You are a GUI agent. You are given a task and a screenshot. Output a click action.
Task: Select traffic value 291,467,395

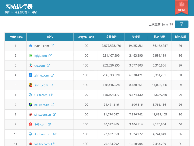point(111,55)
